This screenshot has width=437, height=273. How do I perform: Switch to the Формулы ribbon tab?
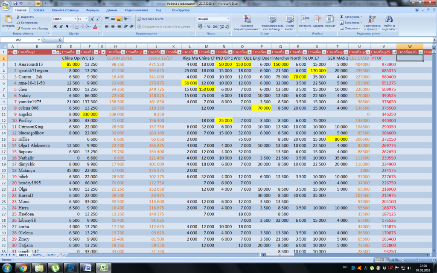coord(92,10)
